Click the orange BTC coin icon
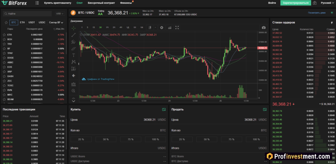This screenshot has height=164, width=336. click(x=73, y=13)
